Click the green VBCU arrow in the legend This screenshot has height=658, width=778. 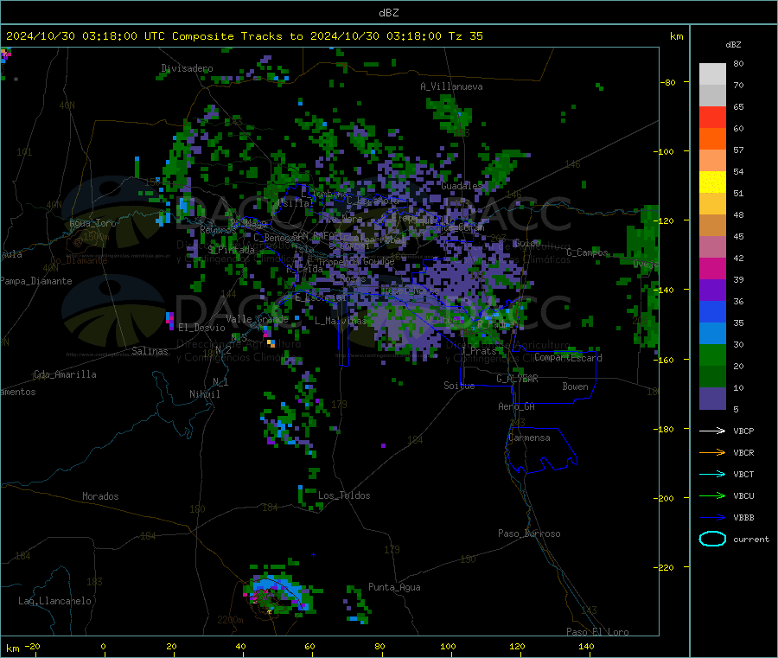[x=712, y=495]
